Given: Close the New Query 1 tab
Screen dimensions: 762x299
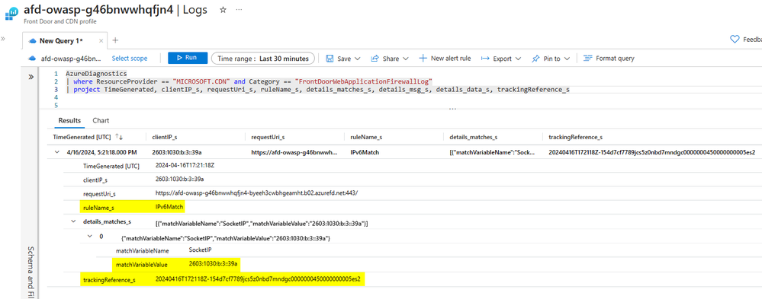Looking at the screenshot, I should pyautogui.click(x=101, y=41).
